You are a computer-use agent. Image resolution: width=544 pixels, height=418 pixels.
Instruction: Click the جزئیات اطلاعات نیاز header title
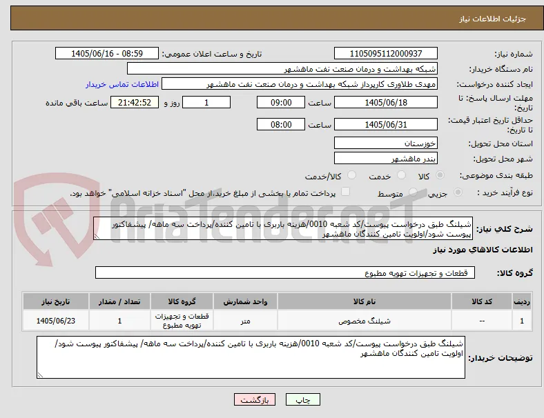[x=493, y=19]
